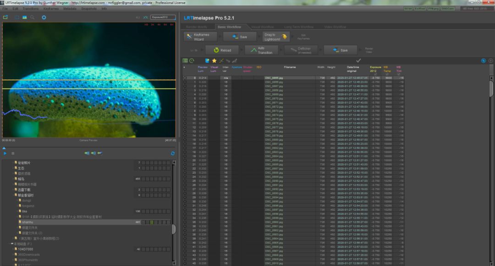Click the Filename column header

290,67
